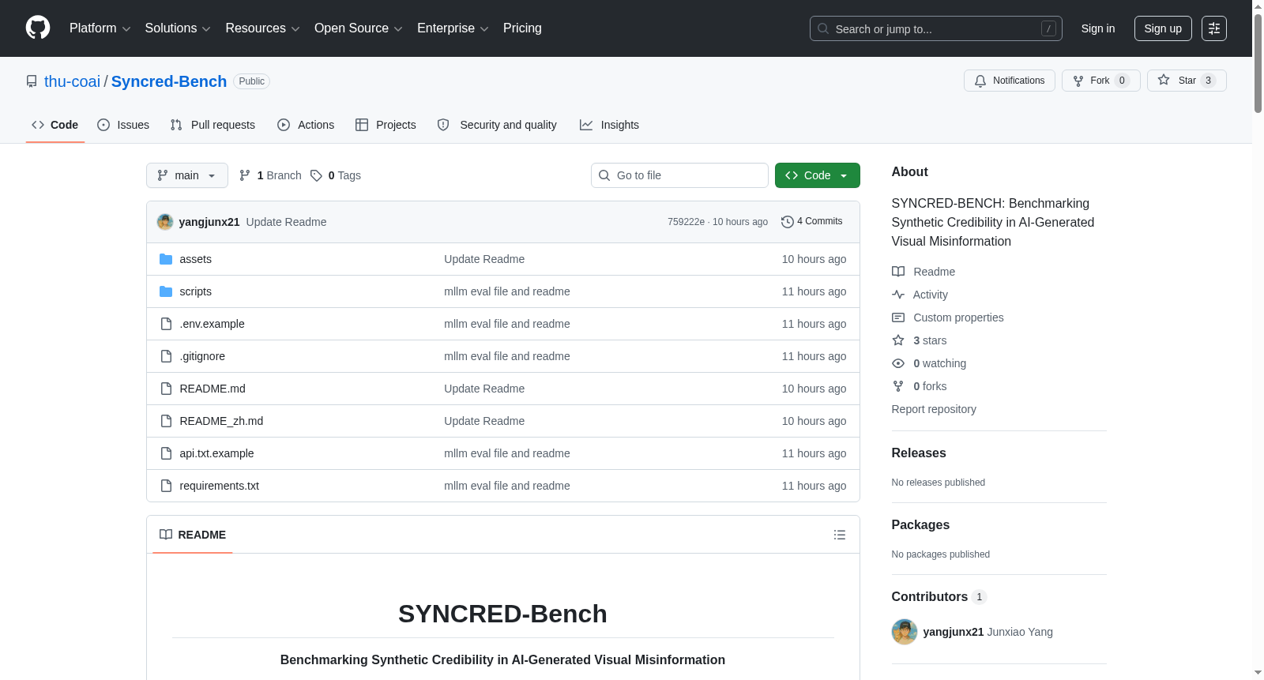Click the scripts folder icon
1264x680 pixels.
[x=166, y=291]
